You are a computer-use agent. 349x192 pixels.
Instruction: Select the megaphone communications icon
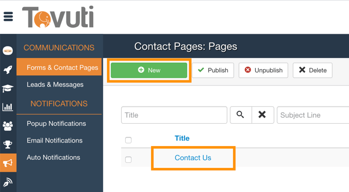point(8,163)
